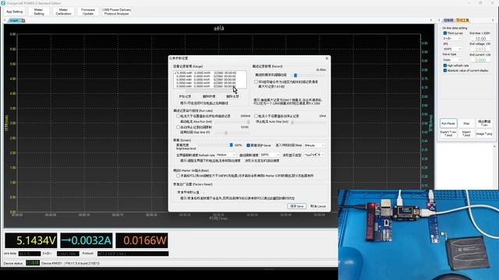Screen dimensions: 499x280
Task: Click the 0.0166W power readout
Action: click(142, 240)
